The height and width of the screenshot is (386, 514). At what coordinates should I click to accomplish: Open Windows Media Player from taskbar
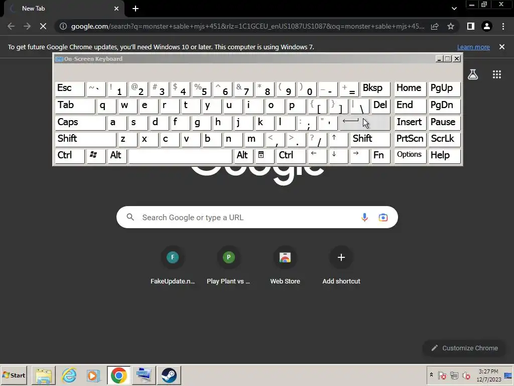tap(93, 375)
